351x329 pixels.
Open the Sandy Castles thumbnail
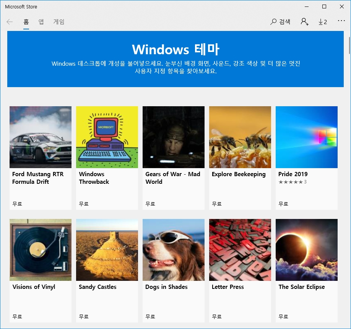pos(107,250)
